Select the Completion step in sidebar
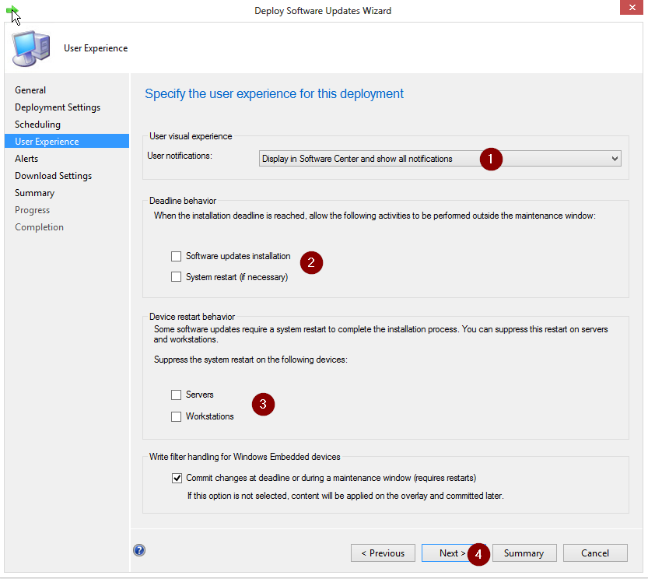The width and height of the screenshot is (648, 579). [39, 227]
